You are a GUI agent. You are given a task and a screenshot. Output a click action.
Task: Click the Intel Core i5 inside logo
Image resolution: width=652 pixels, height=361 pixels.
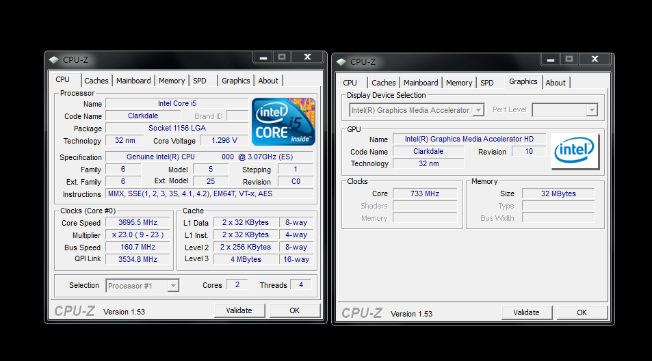coord(283,121)
